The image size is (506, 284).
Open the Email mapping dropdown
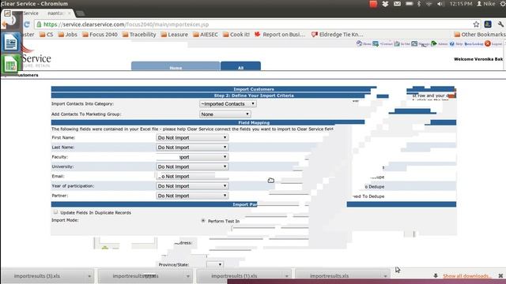coord(192,176)
